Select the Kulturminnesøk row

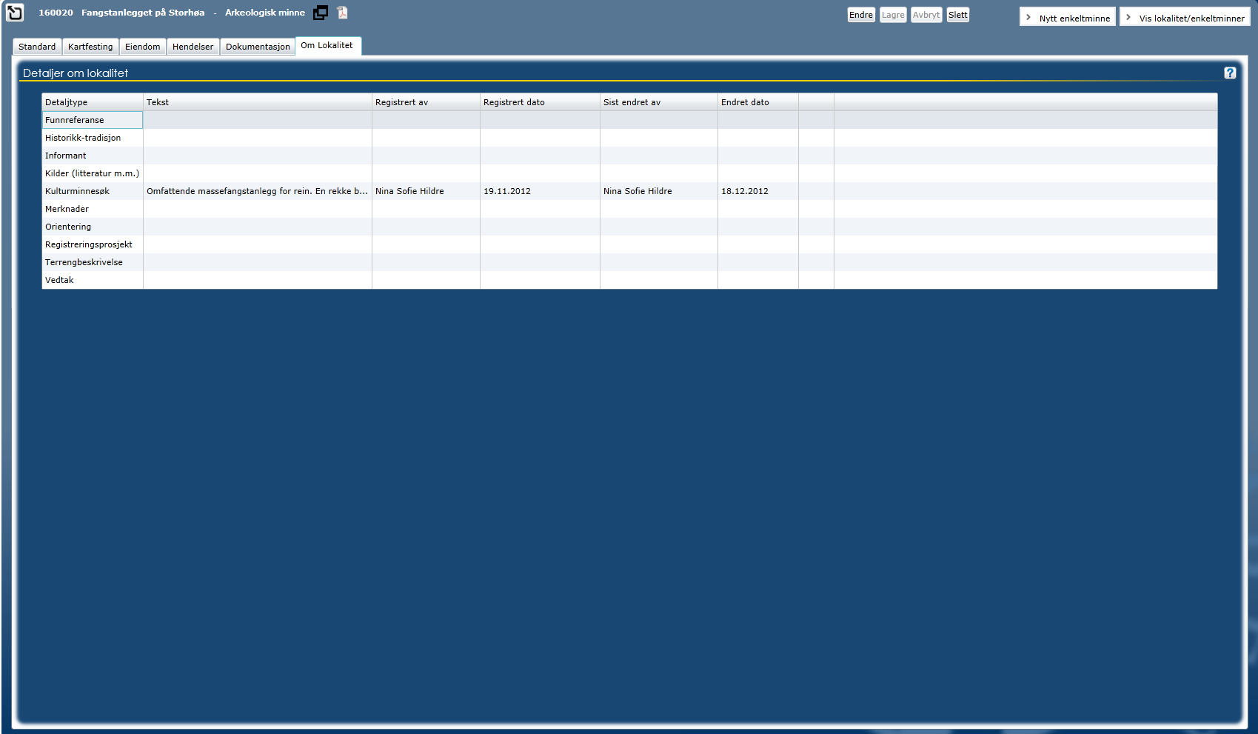tap(629, 191)
